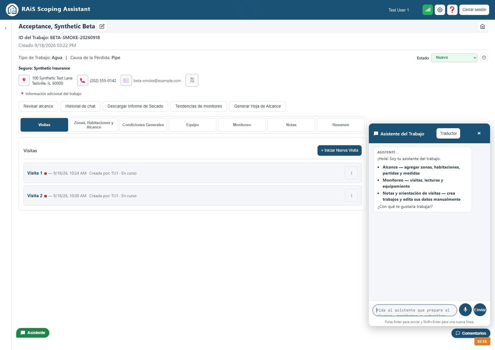The width and height of the screenshot is (495, 350).
Task: Close the Asistente del Trabajo panel
Action: (479, 133)
